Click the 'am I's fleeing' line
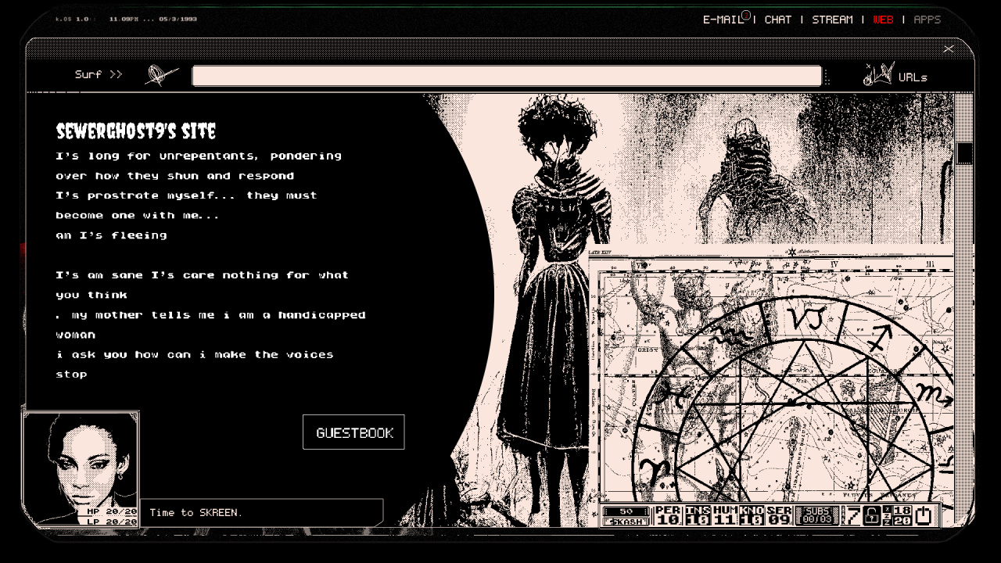This screenshot has height=563, width=1001. coord(111,235)
